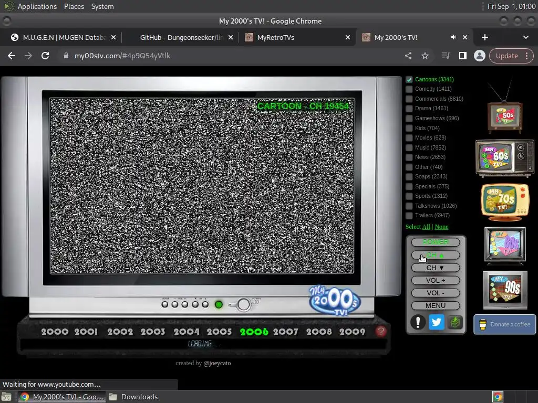538x403 pixels.
Task: Enable the Sports category checkbox
Action: (x=409, y=196)
